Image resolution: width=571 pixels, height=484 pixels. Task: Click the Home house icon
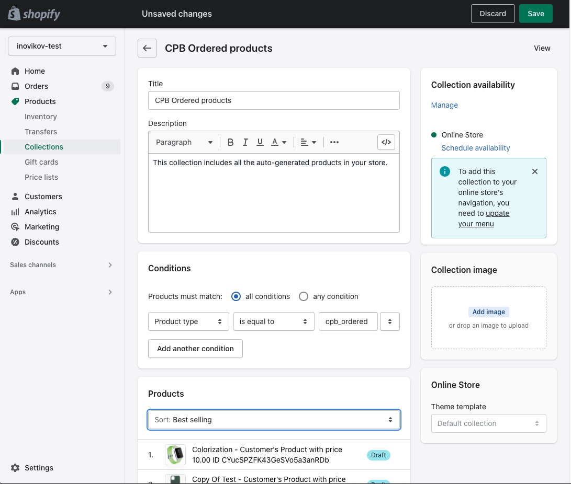coord(15,71)
